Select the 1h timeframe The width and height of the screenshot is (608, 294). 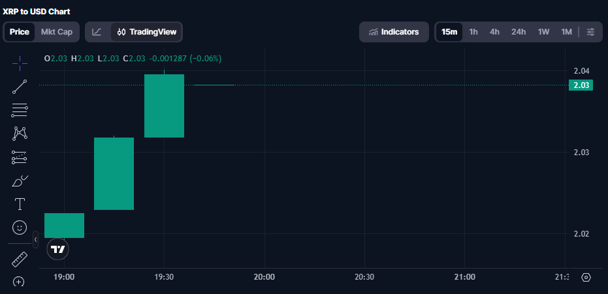coord(473,32)
